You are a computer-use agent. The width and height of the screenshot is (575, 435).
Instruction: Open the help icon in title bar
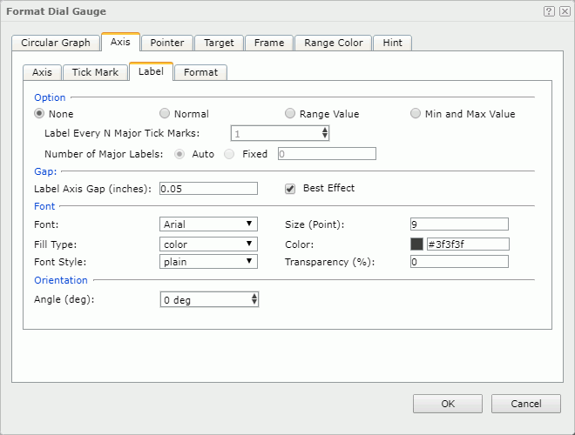pos(549,11)
